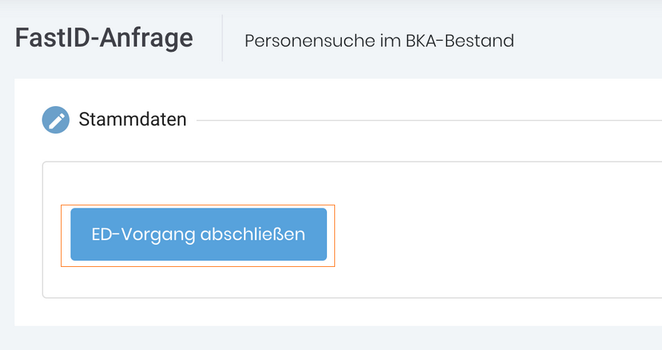Click the word Stammdaten next to pencil
The height and width of the screenshot is (350, 662).
tap(133, 119)
